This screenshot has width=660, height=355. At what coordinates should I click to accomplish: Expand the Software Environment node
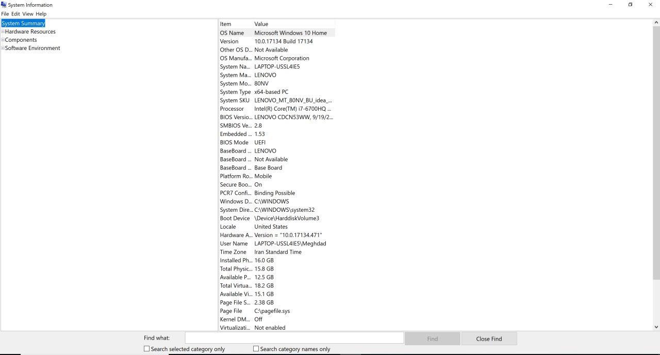(x=3, y=48)
